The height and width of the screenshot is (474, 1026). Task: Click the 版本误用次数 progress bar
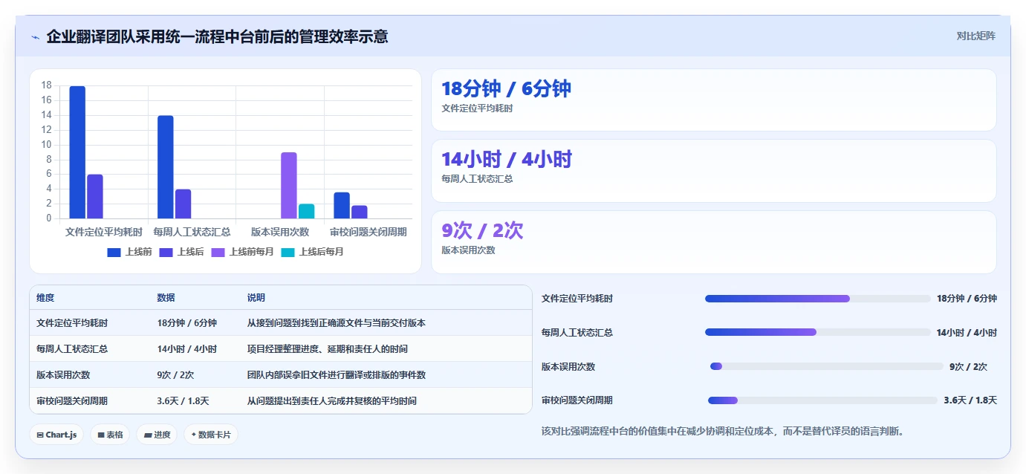(827, 366)
